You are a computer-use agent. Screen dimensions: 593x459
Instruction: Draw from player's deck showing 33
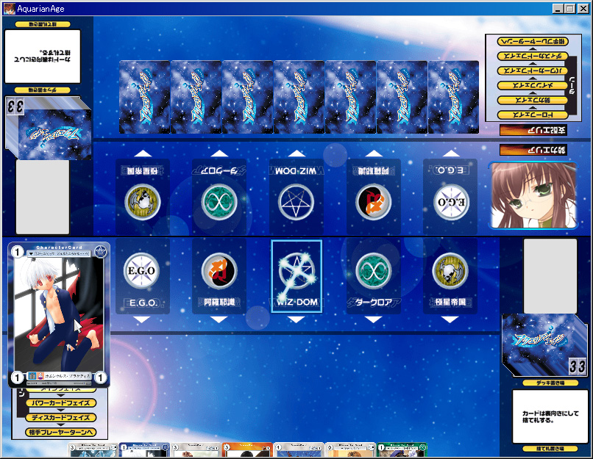(x=544, y=345)
